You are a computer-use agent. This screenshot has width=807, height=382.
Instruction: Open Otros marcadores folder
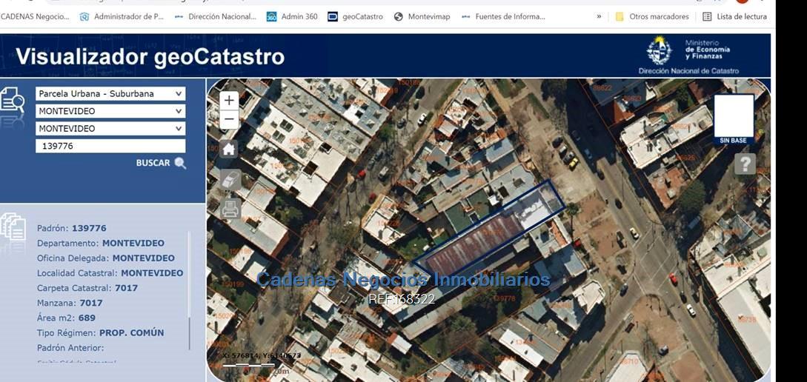[x=652, y=16]
